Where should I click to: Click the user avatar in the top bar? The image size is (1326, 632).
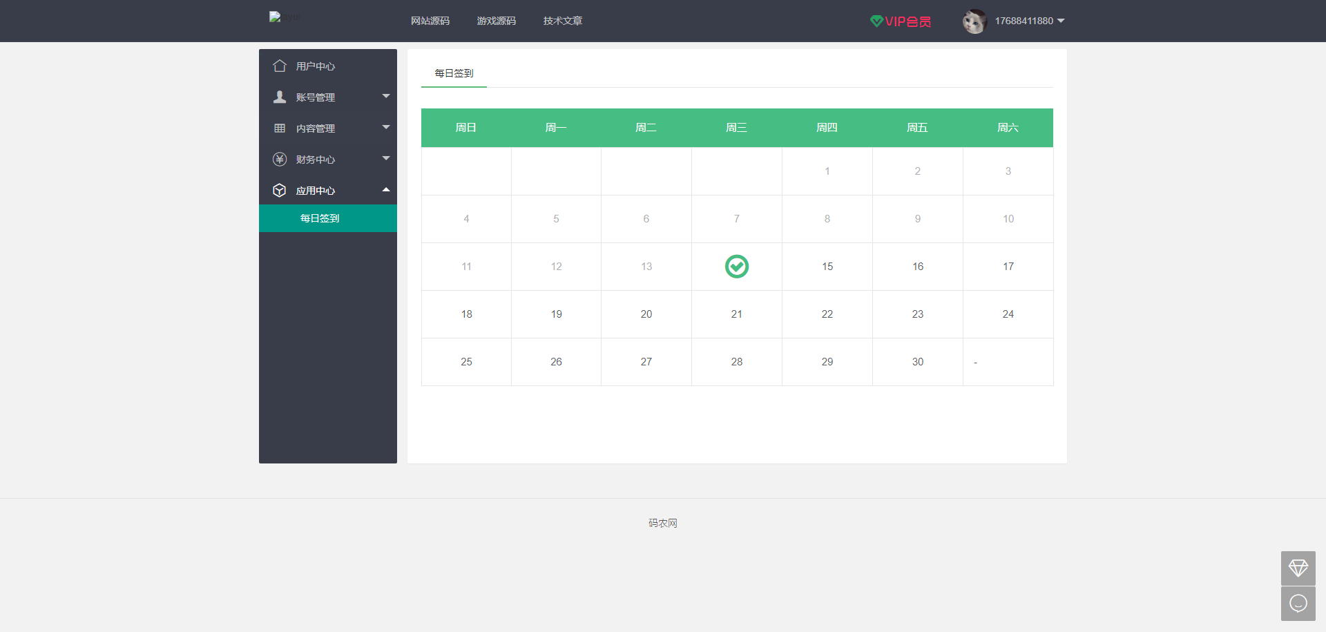[x=974, y=21]
